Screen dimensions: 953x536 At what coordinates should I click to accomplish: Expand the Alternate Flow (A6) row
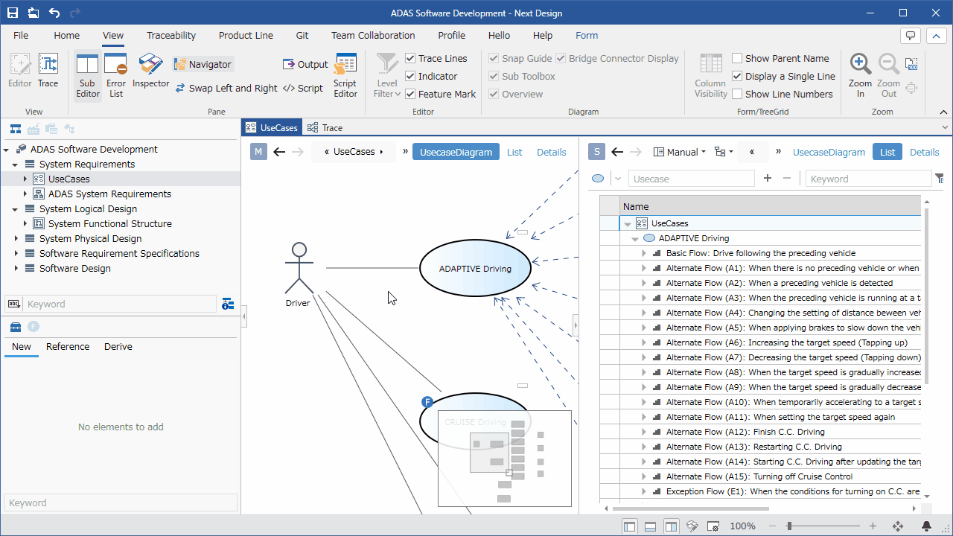click(x=644, y=343)
